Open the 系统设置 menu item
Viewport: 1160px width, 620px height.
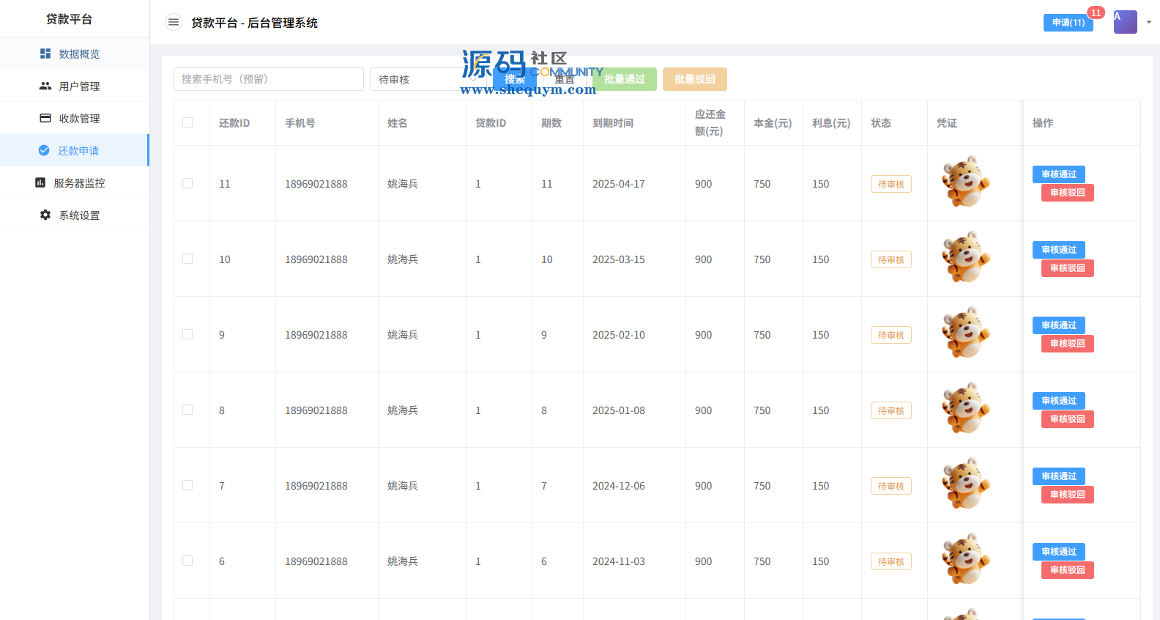click(x=79, y=215)
